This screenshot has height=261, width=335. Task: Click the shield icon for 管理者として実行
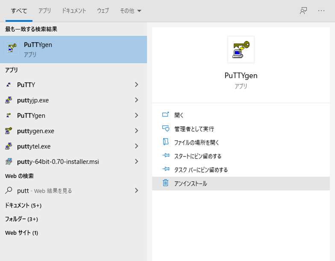pos(166,128)
